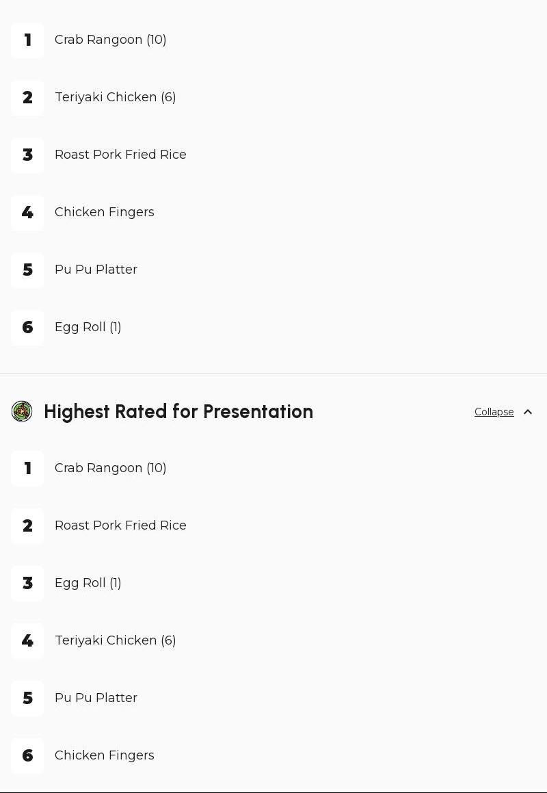
Task: Choose Pu Pu Platter in the Presentation list
Action: [x=96, y=698]
